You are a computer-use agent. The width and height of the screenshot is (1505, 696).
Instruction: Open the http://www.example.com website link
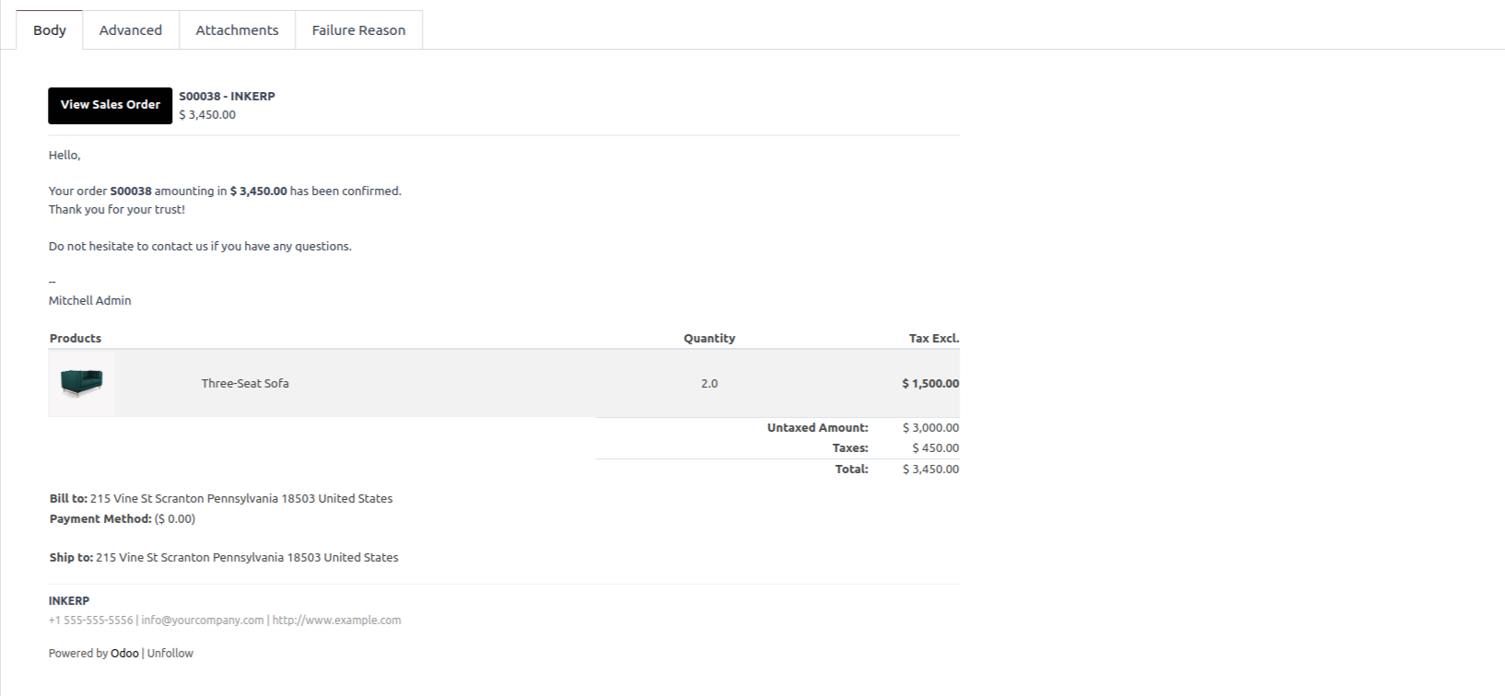click(x=337, y=621)
